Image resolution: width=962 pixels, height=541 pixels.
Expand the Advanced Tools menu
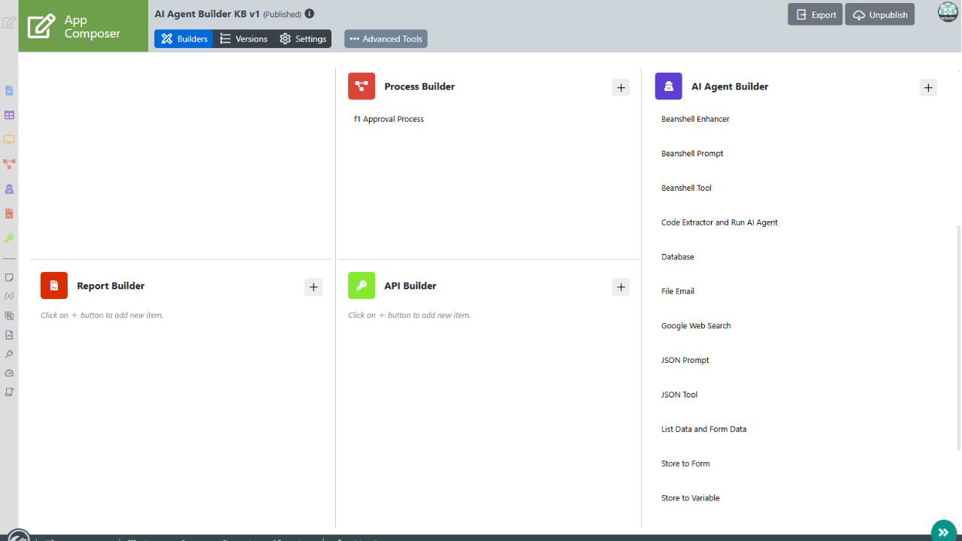click(386, 39)
